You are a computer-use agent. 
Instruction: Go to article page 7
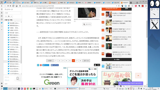(x=77, y=61)
